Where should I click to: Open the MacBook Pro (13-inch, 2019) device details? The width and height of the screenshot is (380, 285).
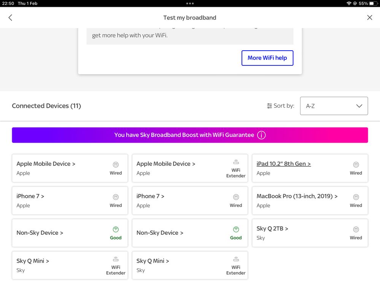297,196
